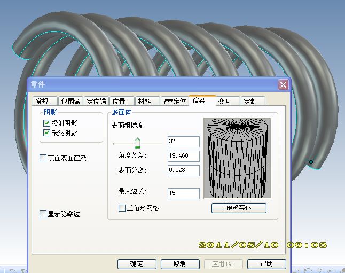Open the 包围盒 tab

click(x=70, y=102)
